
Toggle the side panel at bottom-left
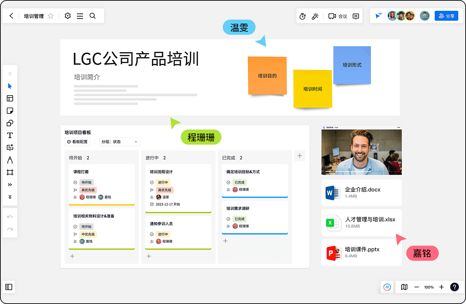click(x=9, y=287)
